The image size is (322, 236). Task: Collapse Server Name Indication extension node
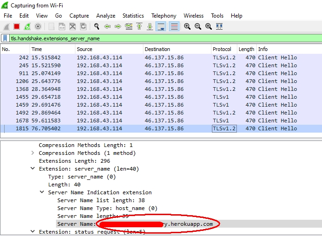42,192
